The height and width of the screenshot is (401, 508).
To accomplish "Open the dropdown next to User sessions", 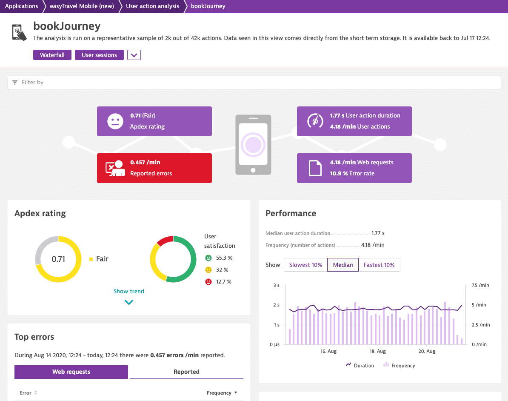I will (134, 55).
